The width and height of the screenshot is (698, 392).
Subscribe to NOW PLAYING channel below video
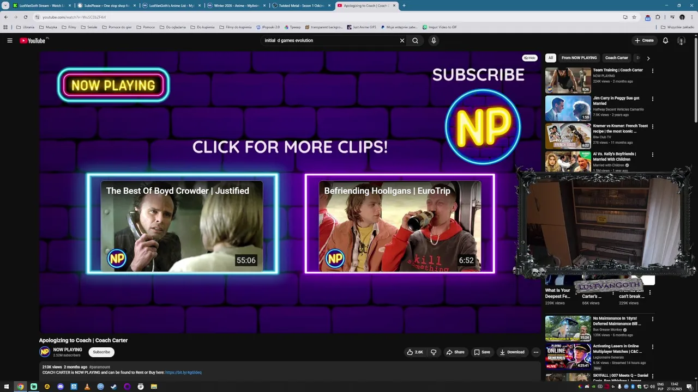[x=101, y=352]
